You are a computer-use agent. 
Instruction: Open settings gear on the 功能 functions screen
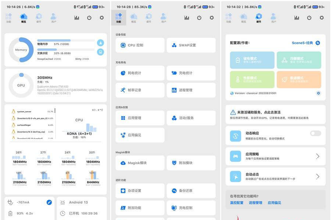(212, 18)
